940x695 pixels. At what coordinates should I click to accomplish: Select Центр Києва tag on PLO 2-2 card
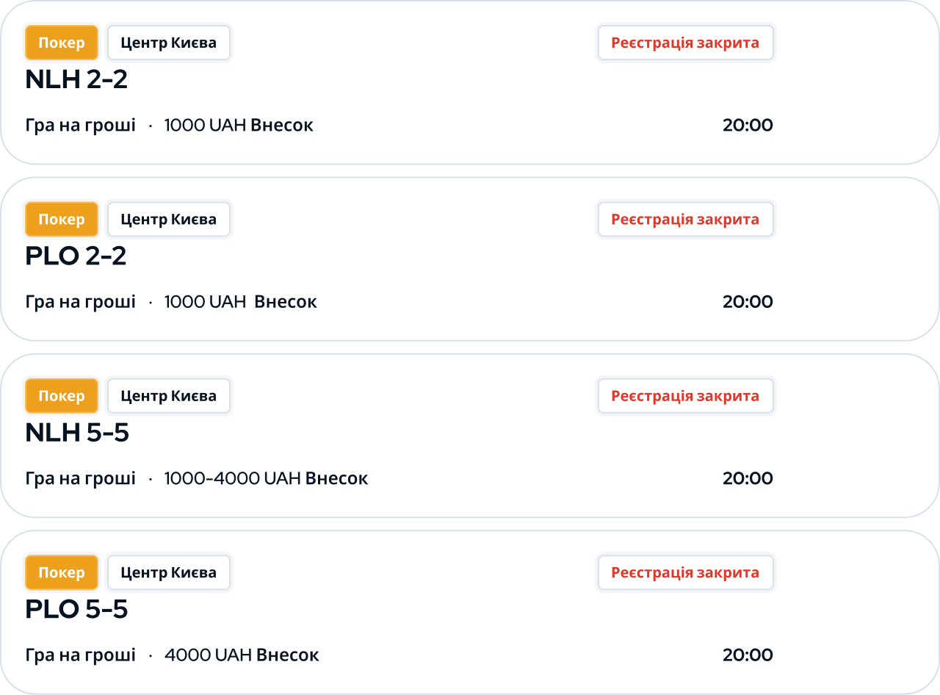click(169, 219)
